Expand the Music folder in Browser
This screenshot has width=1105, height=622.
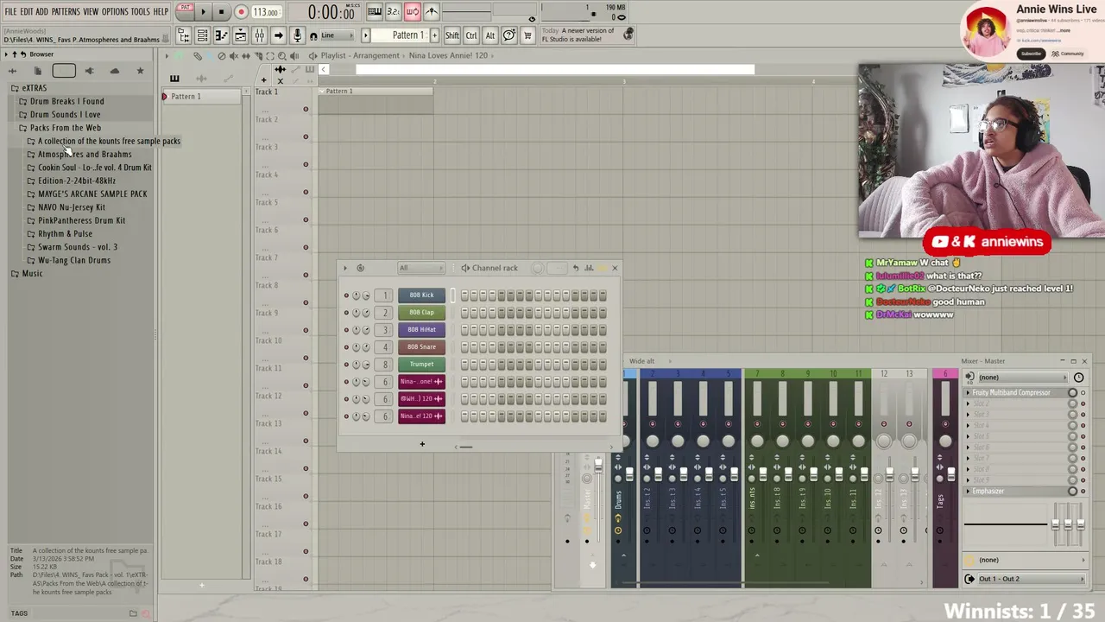[32, 274]
